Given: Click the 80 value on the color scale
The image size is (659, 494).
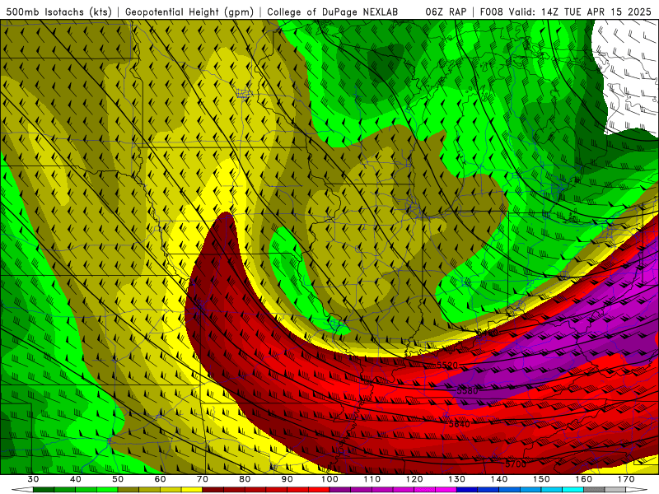Looking at the screenshot, I should [245, 479].
